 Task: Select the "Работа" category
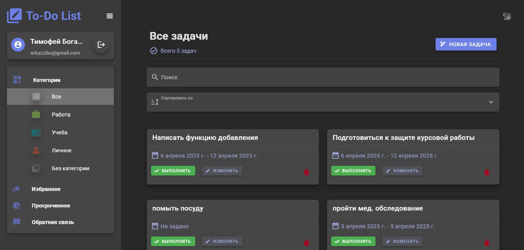61,115
